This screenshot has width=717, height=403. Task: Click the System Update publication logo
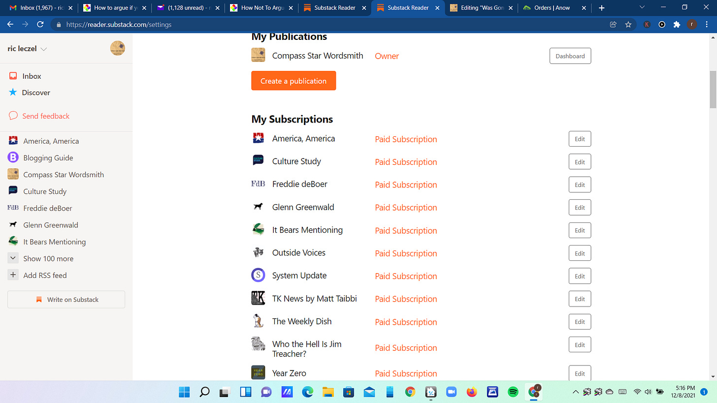[258, 276]
